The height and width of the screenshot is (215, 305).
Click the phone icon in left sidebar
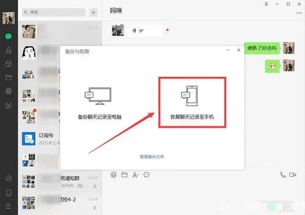pos(8,193)
